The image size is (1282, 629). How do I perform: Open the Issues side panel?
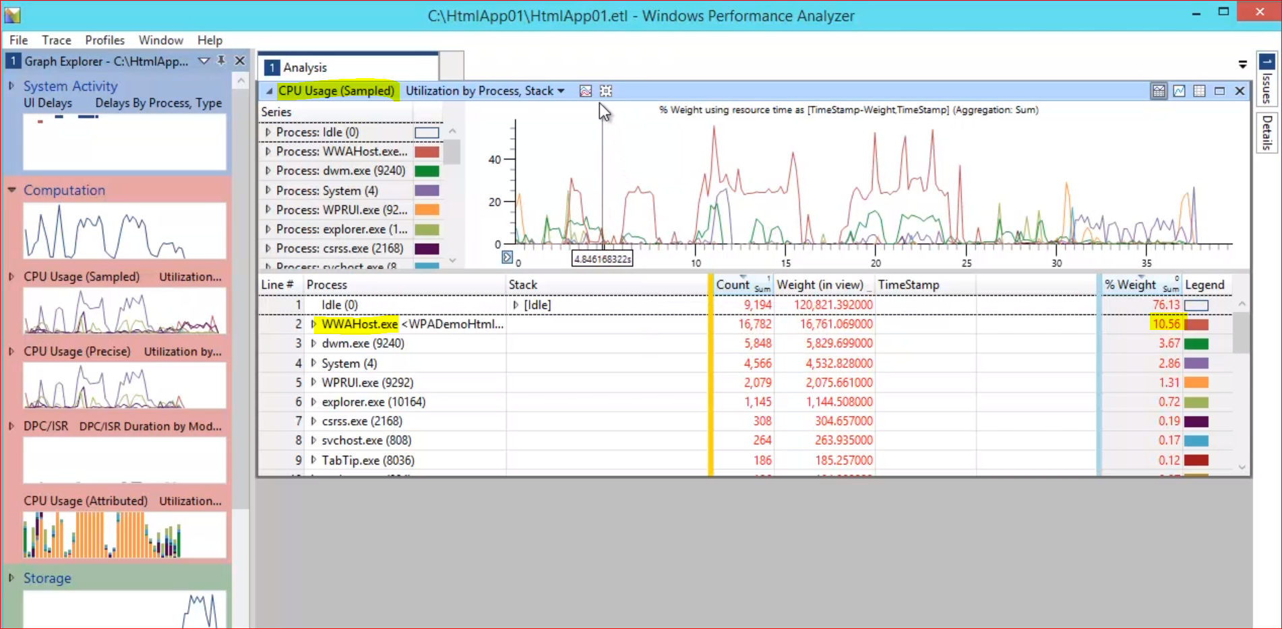pos(1266,79)
